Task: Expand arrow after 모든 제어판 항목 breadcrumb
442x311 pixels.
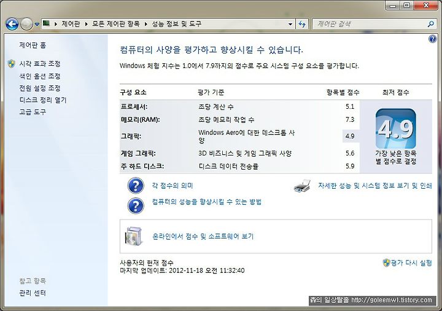Action: pos(145,24)
